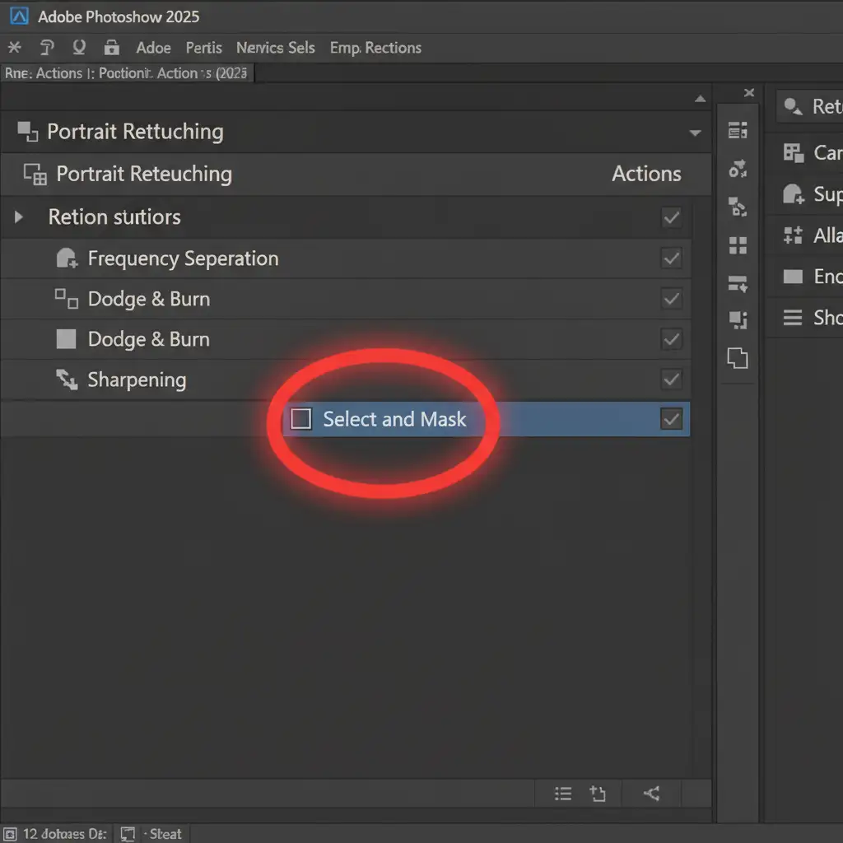Click the Actions label in panel header
Image resolution: width=843 pixels, height=843 pixels.
click(x=646, y=174)
